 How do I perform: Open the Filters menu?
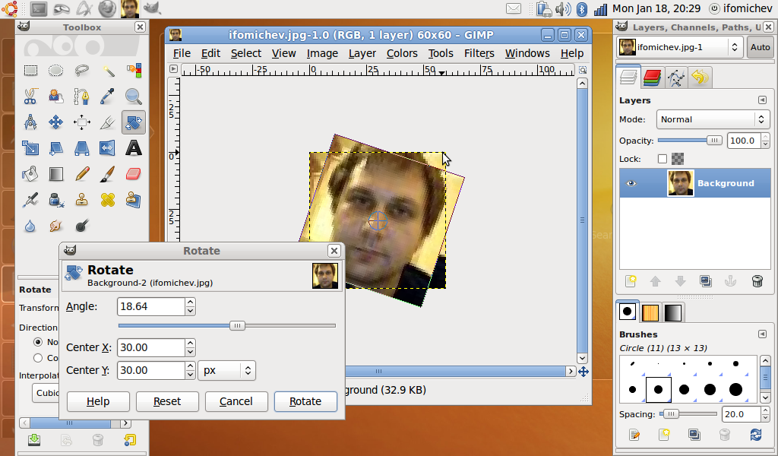479,53
